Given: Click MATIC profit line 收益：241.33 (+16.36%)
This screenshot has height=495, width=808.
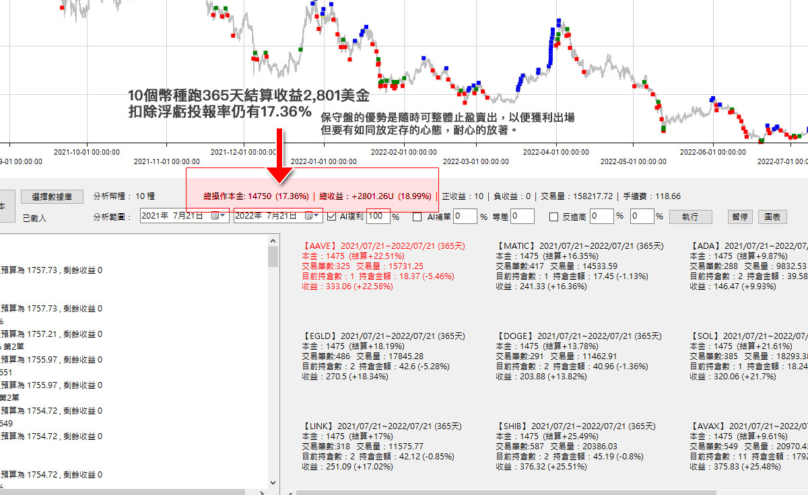Looking at the screenshot, I should point(541,287).
